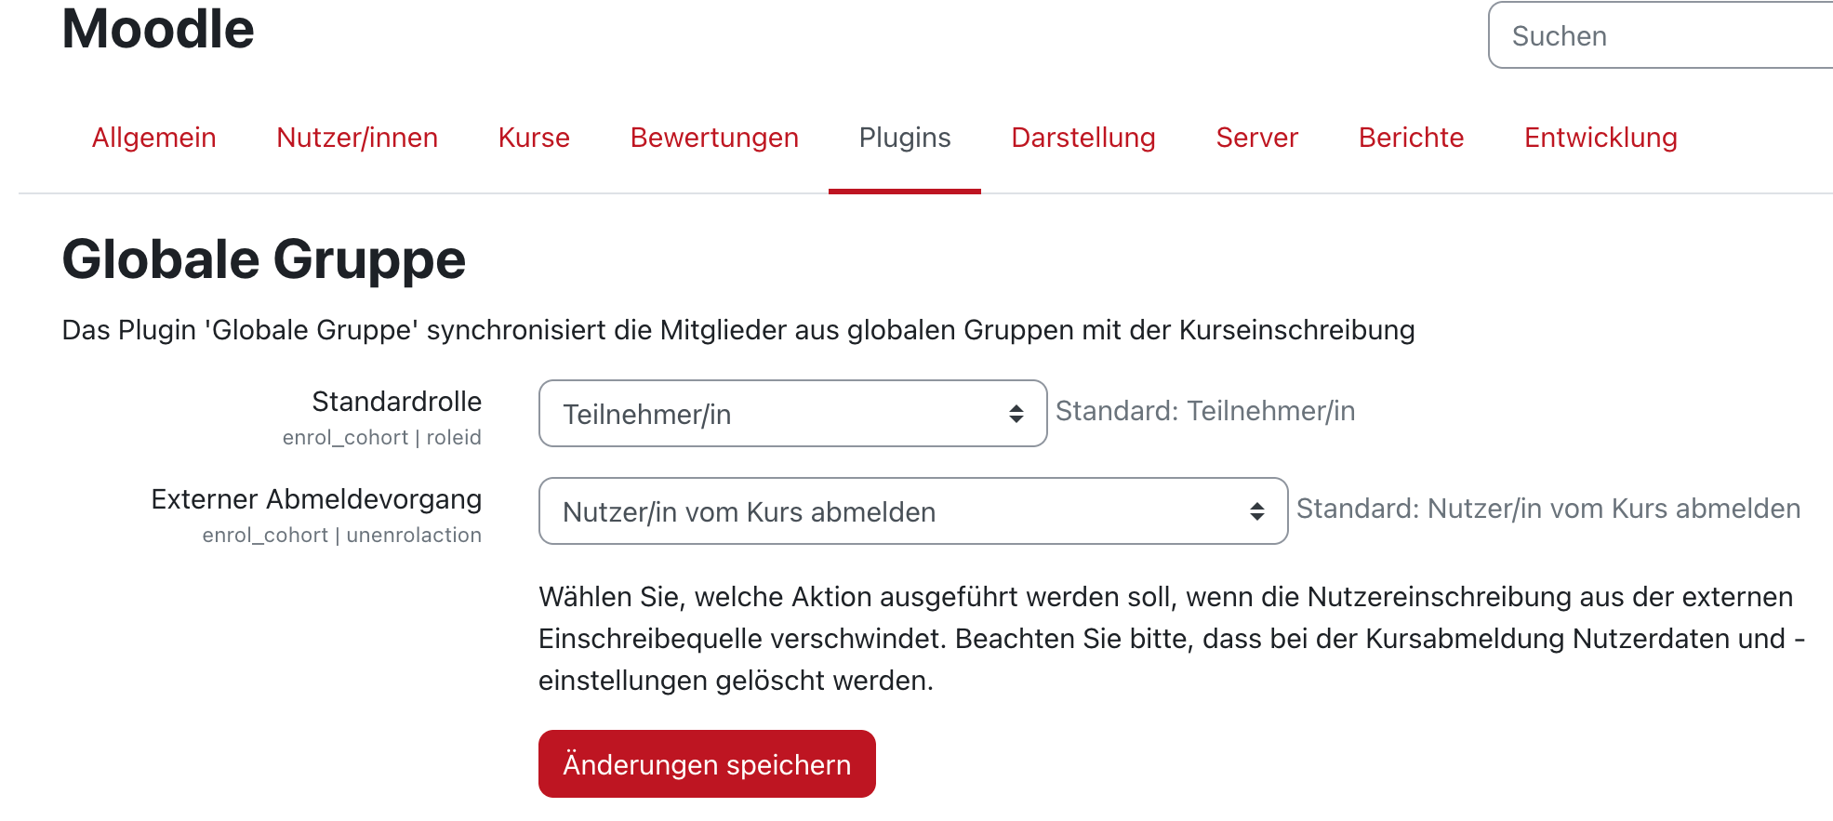Screen dimensions: 1833x821
Task: Click the Globale Gruppe page heading
Action: 263,259
